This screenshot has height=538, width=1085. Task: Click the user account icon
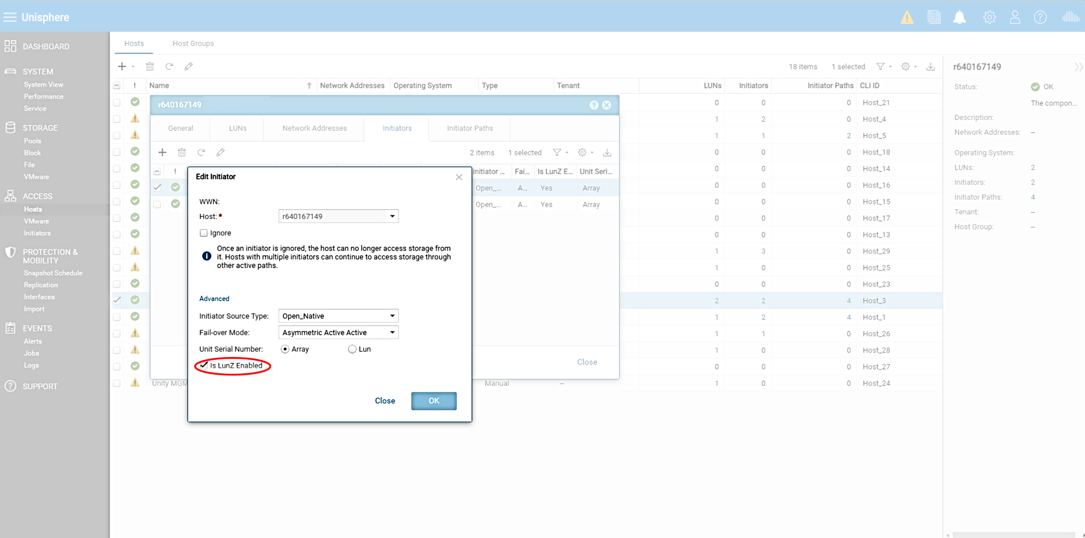tap(1015, 18)
